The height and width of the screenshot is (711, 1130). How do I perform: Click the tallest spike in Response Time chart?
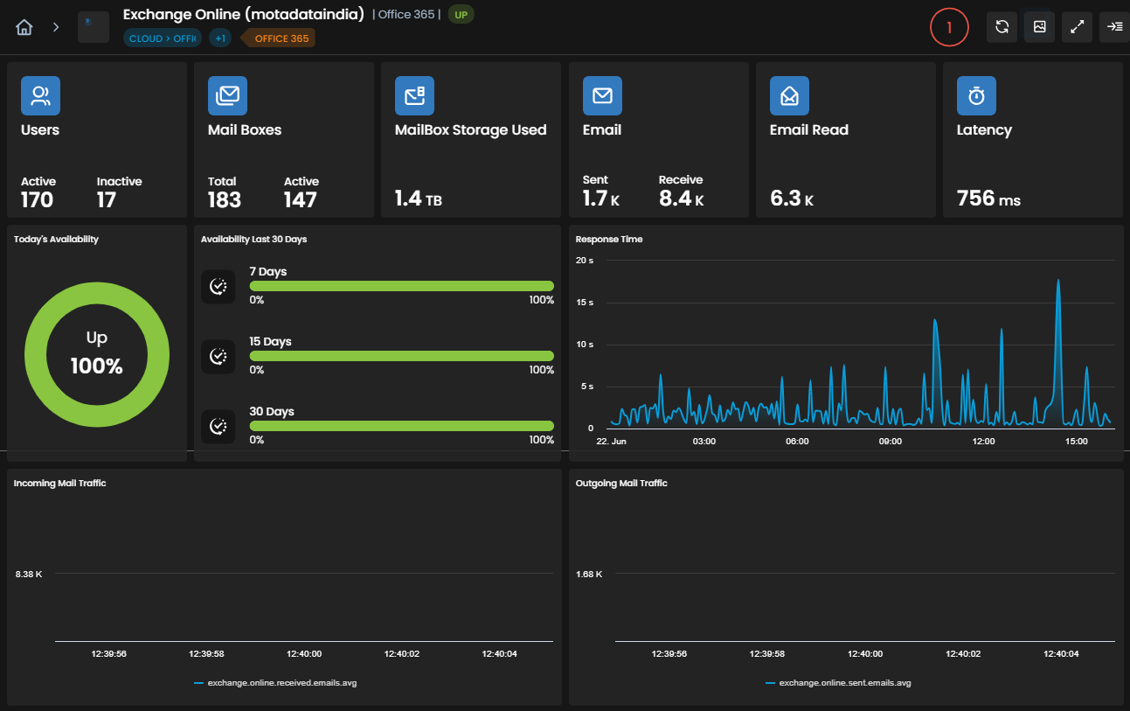coord(1058,282)
